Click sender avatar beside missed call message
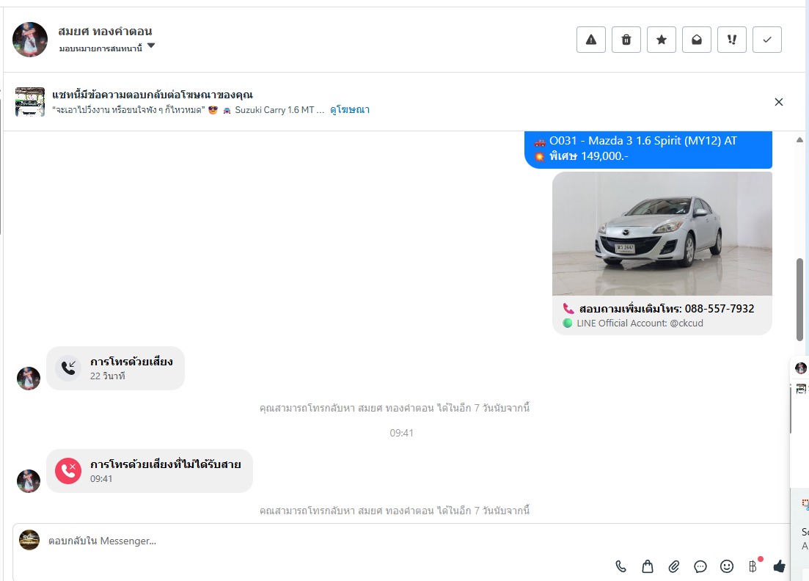 [x=29, y=481]
